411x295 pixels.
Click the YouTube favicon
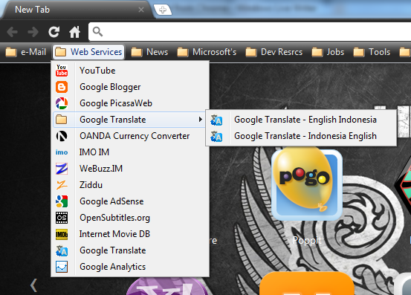(62, 71)
